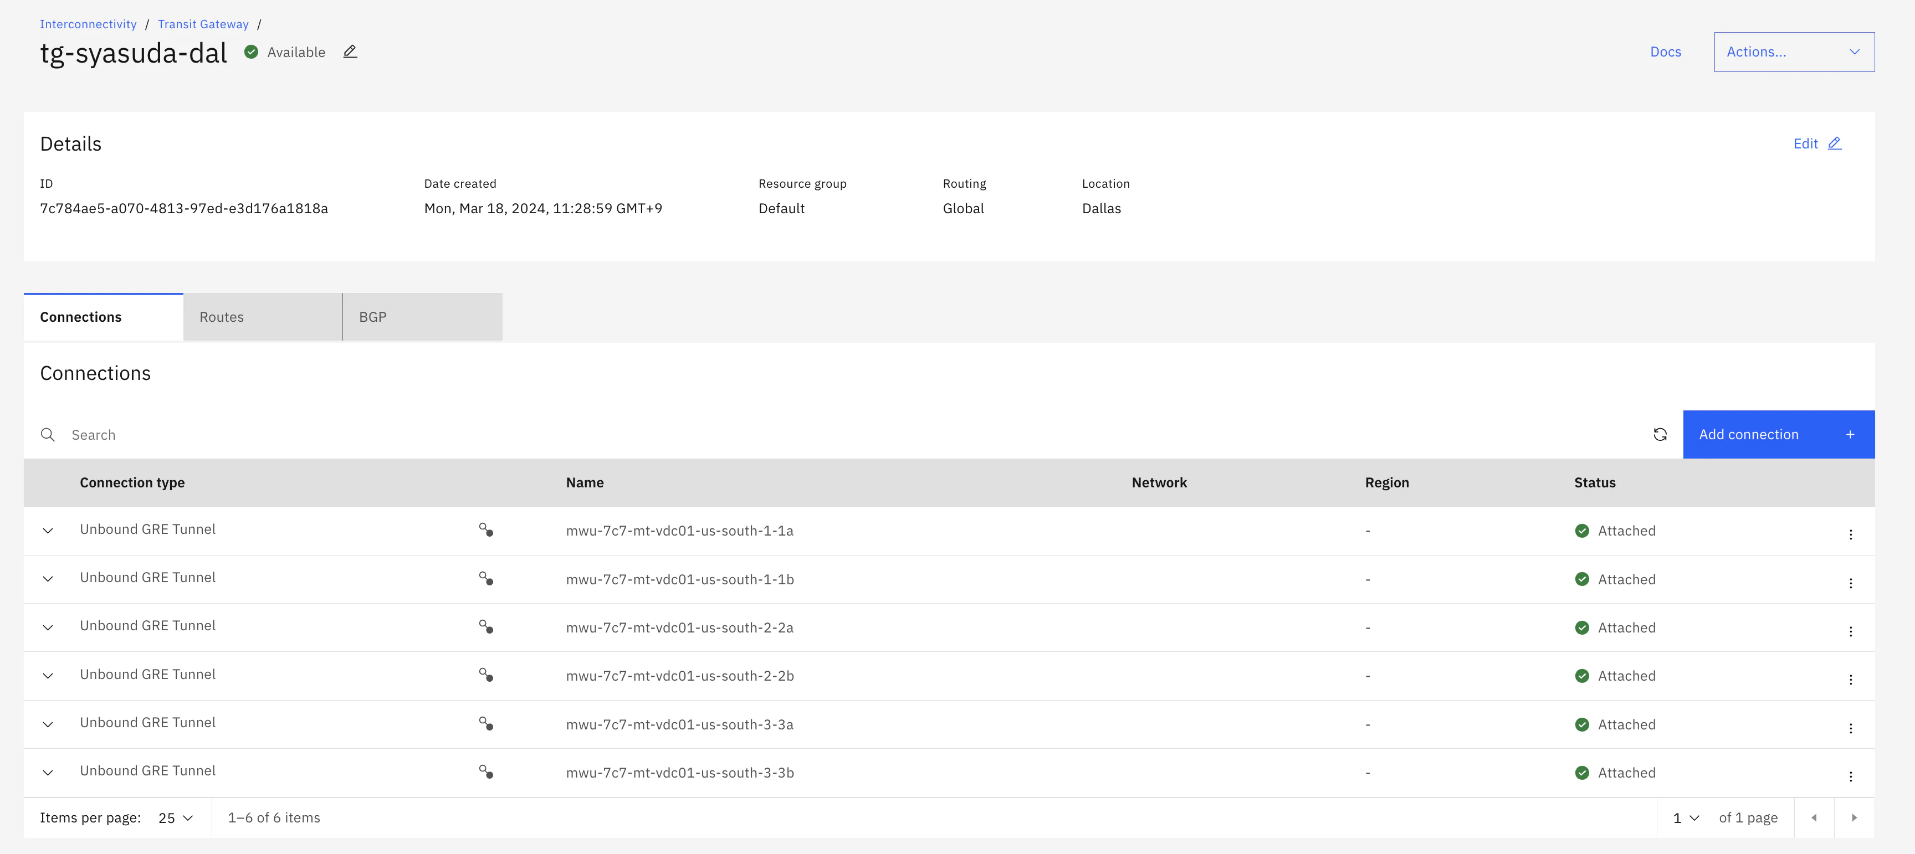Expand the mwu-7c7-mt-vdc01-us-south-3-3a row
This screenshot has height=854, width=1915.
[48, 724]
